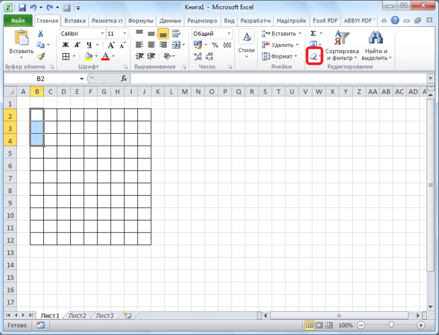The height and width of the screenshot is (335, 439).
Task: Toggle top vertical alignment
Action: (x=139, y=33)
